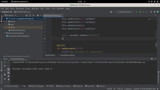Select Scratches and Consoles item

click(x=18, y=36)
